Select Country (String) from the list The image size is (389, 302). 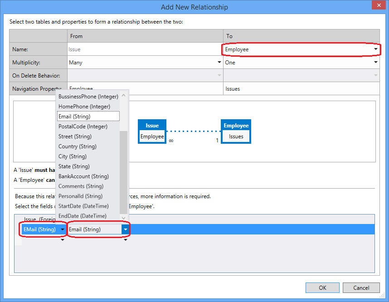[x=88, y=146]
